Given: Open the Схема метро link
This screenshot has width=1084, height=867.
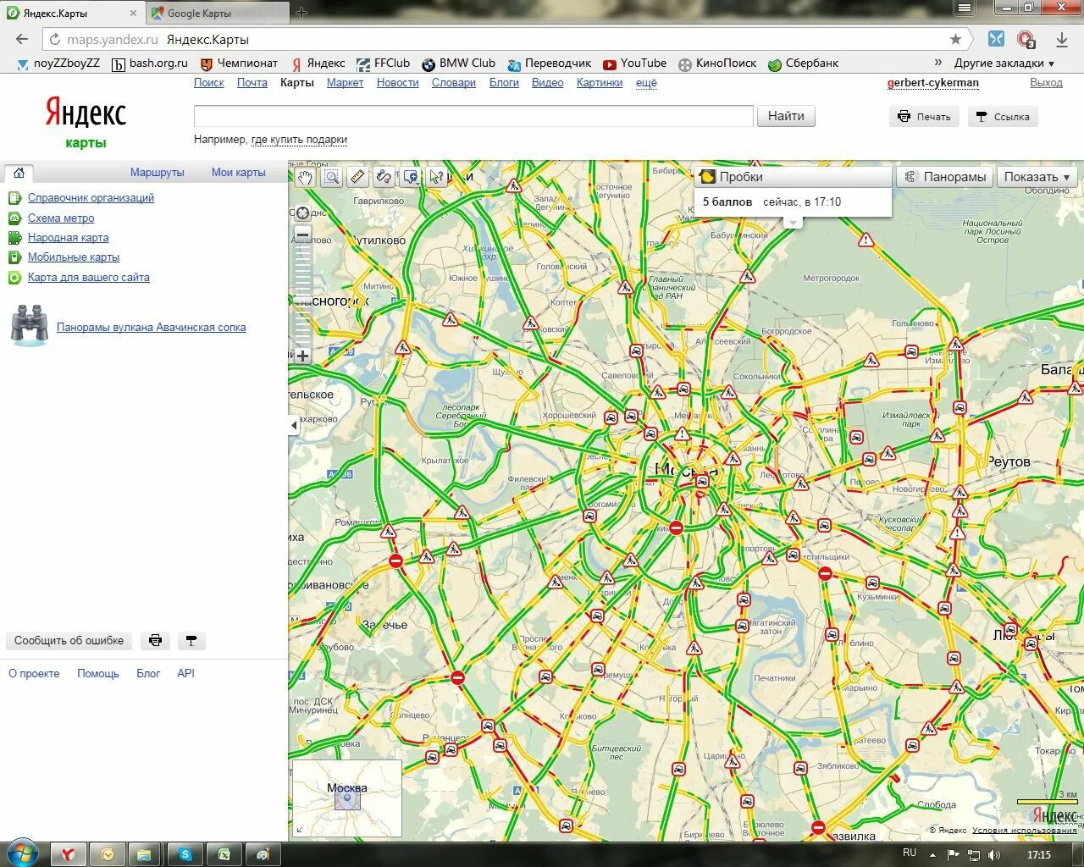Looking at the screenshot, I should click(x=61, y=218).
